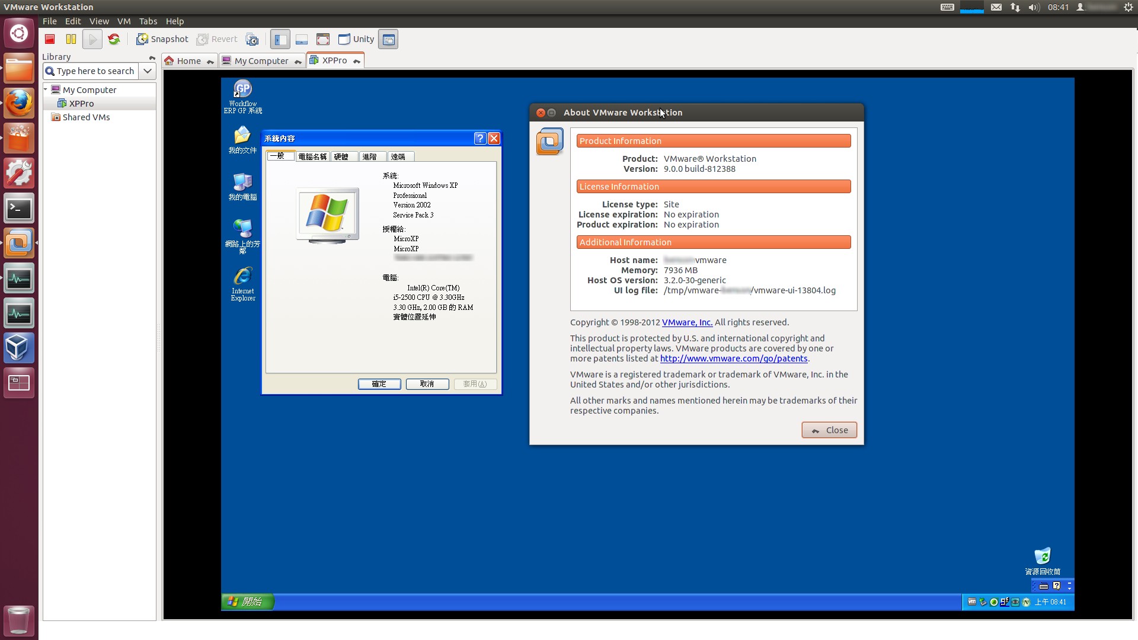Select the Recycle Bin desktop icon in XP
Screen dimensions: 1138x640
[x=1043, y=562]
